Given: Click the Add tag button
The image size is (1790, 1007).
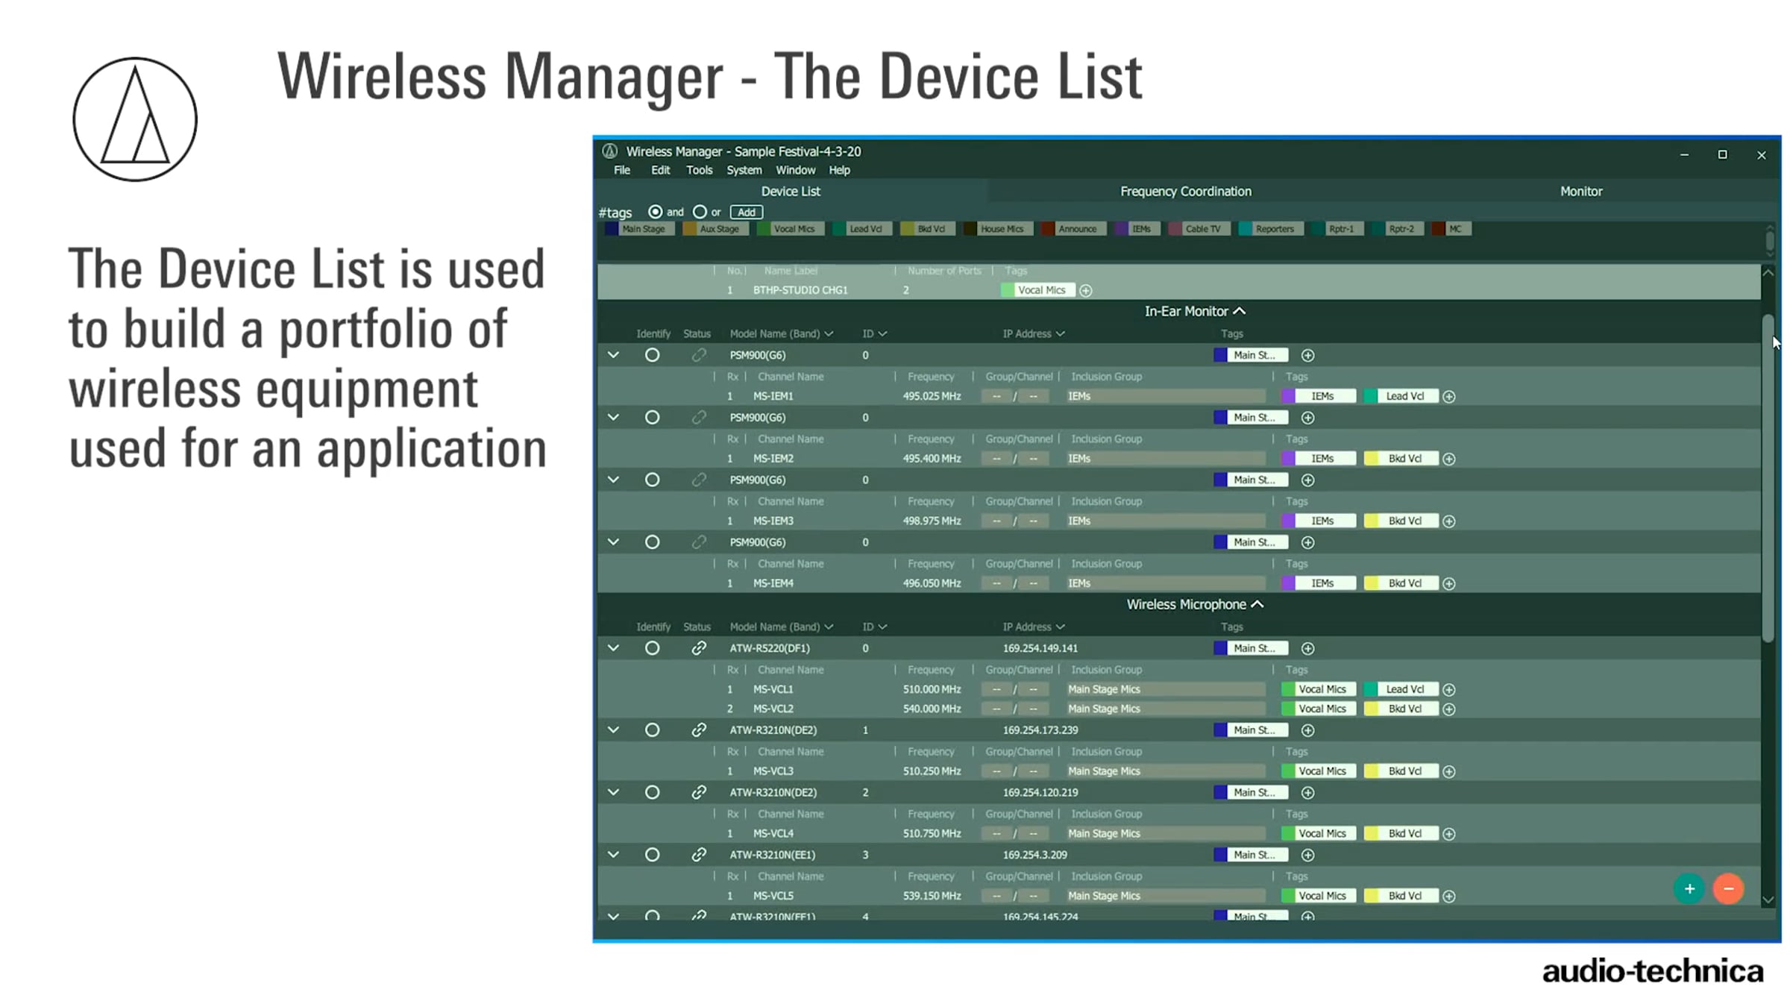Looking at the screenshot, I should pos(746,212).
